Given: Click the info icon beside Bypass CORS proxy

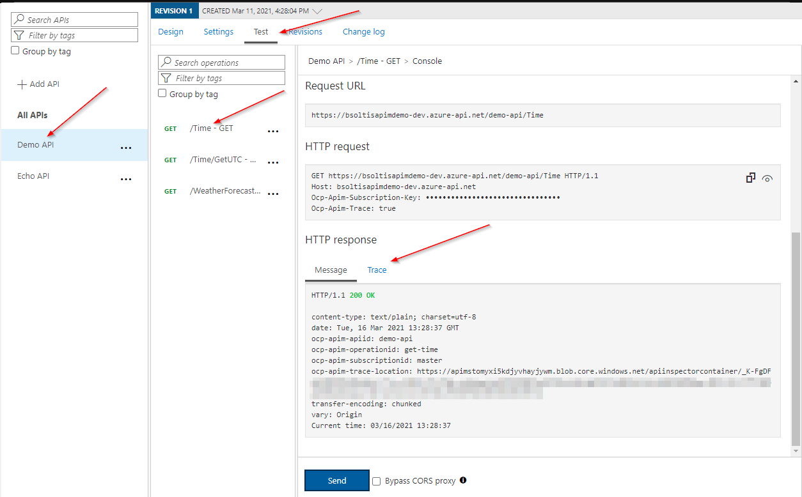Looking at the screenshot, I should click(x=463, y=480).
